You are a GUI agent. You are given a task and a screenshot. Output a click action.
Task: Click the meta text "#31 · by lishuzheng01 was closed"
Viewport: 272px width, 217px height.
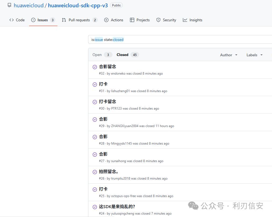[x=122, y=91]
